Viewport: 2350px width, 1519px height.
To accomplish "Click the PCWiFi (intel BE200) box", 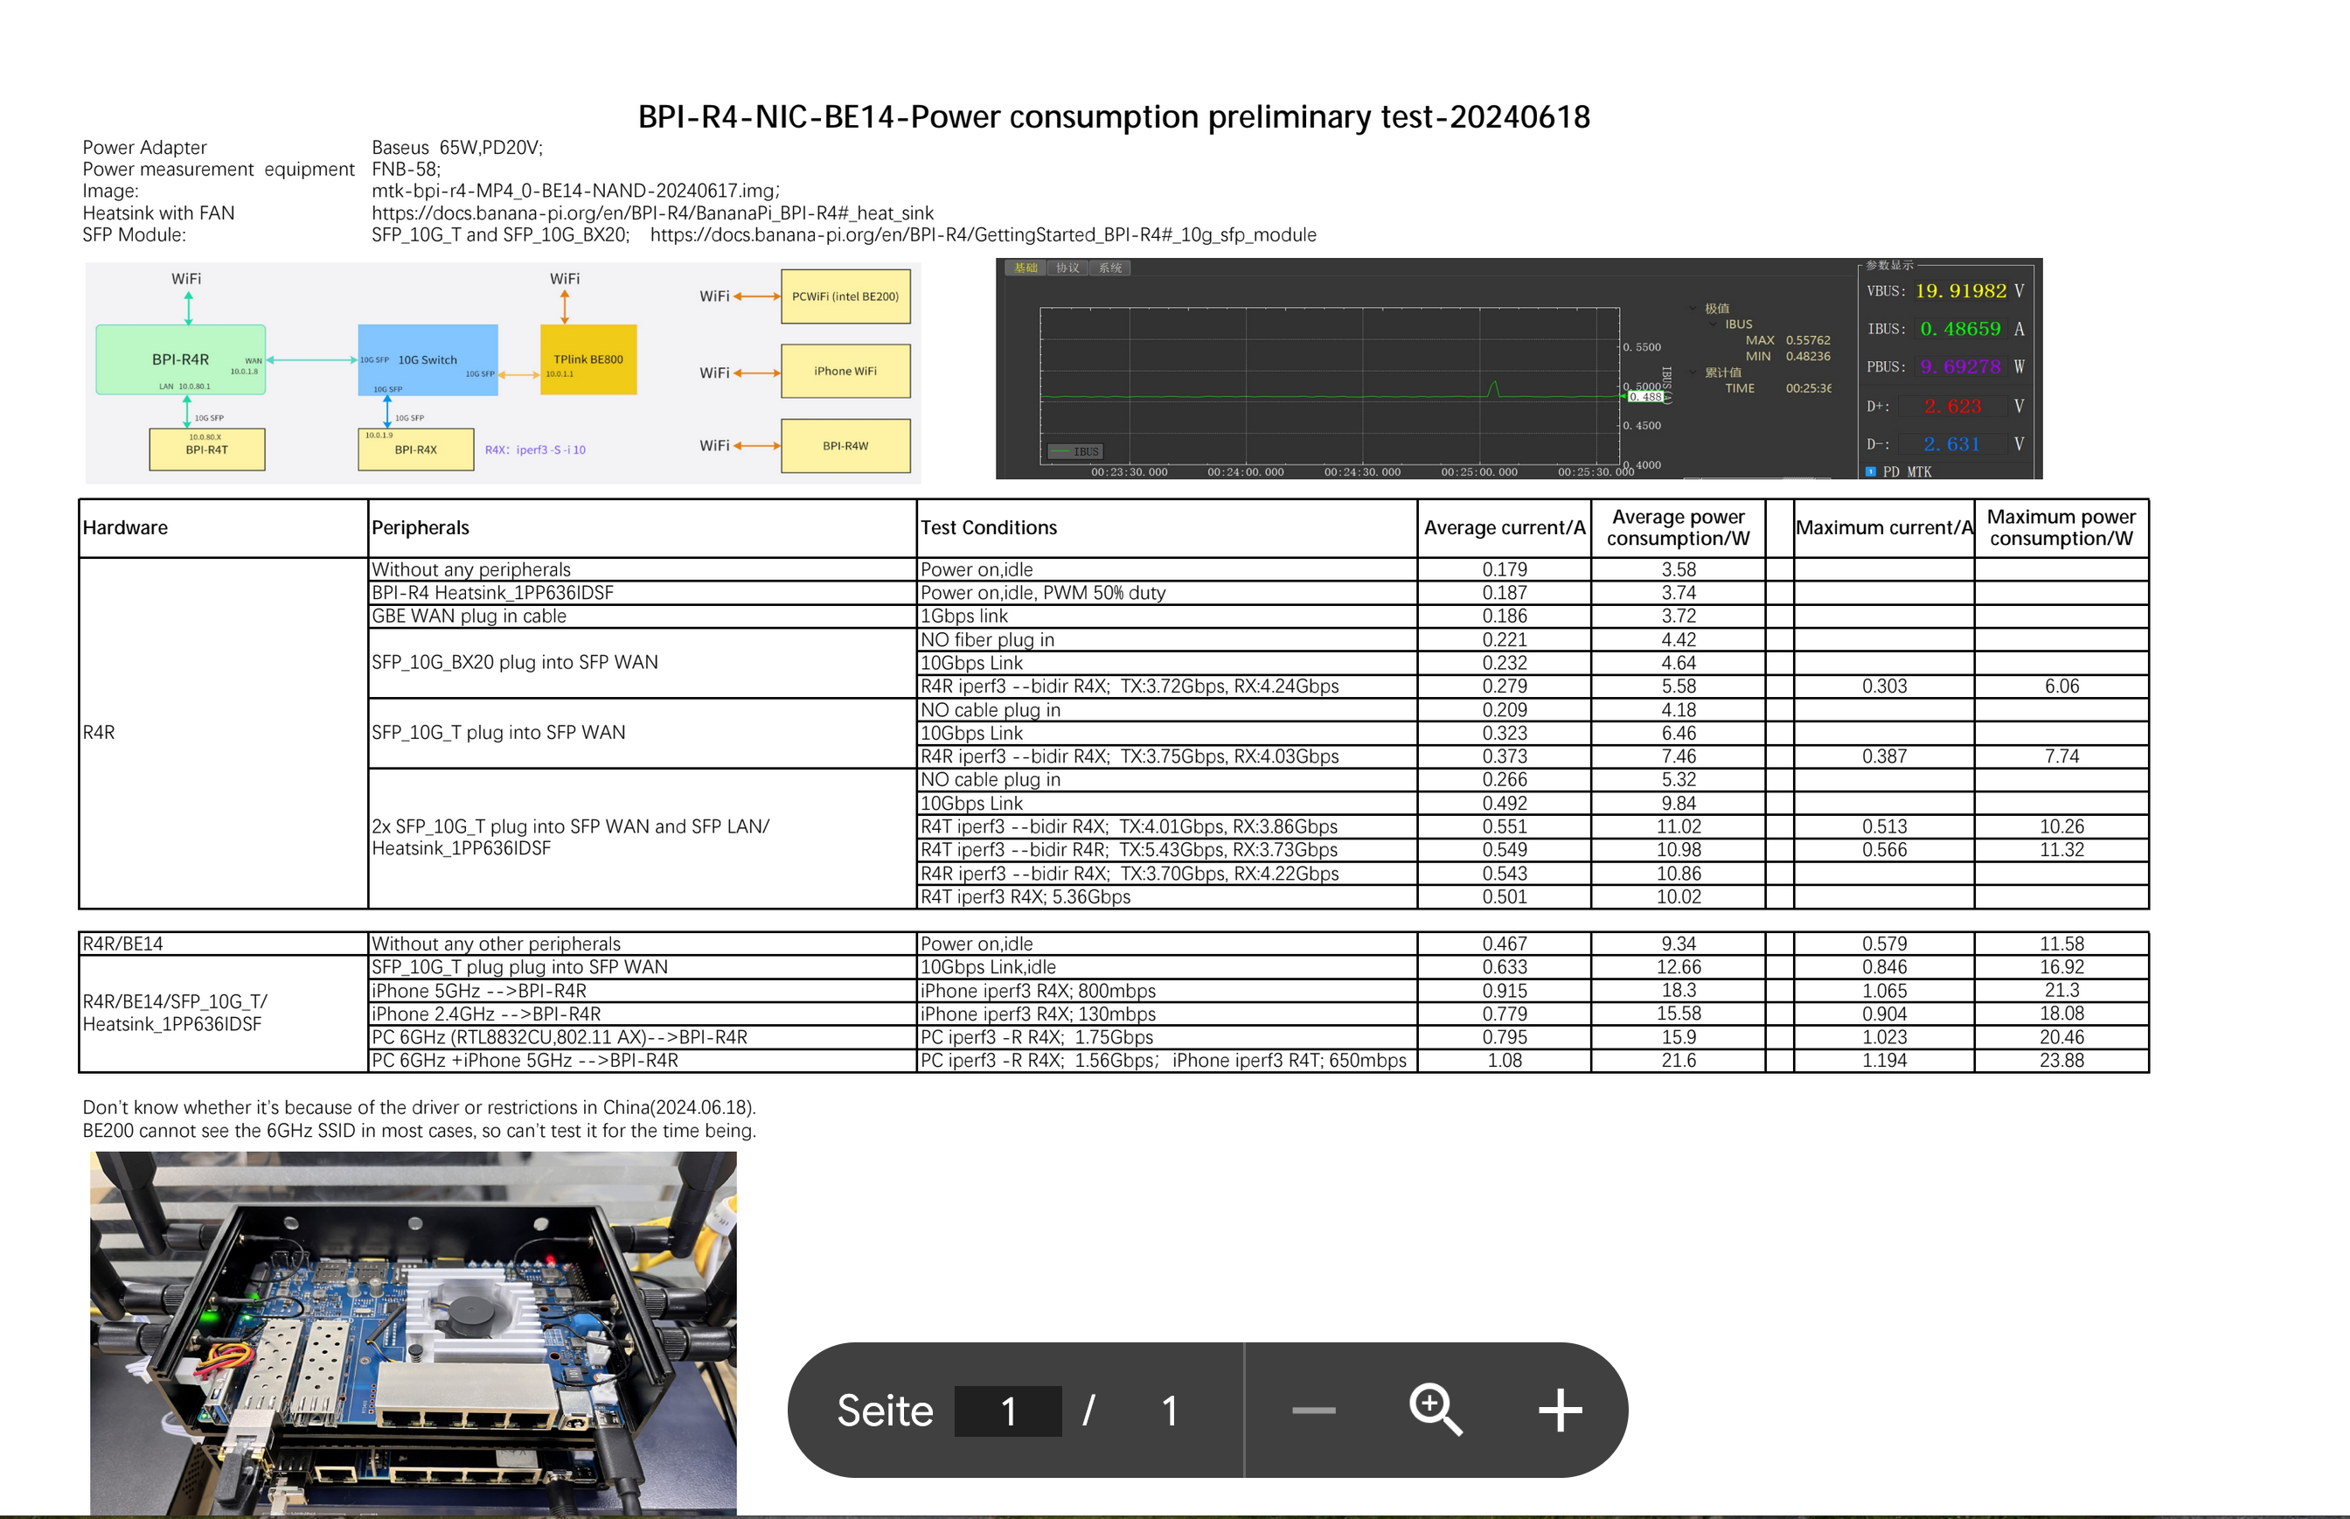I will tap(845, 297).
